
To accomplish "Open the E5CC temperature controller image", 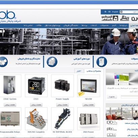I will tap(36, 86).
